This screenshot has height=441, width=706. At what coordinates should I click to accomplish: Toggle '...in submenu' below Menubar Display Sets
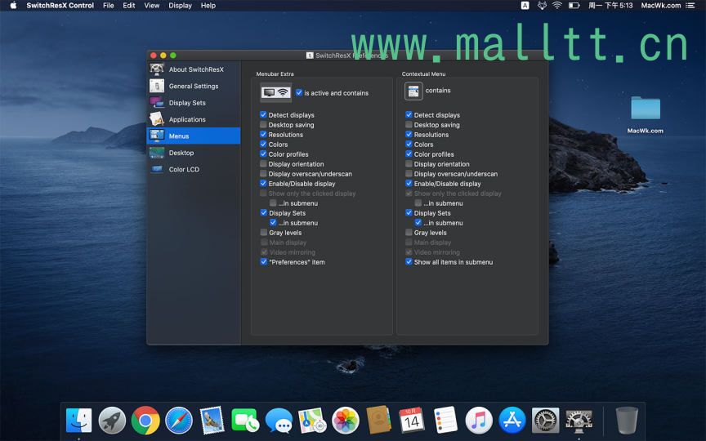point(273,222)
